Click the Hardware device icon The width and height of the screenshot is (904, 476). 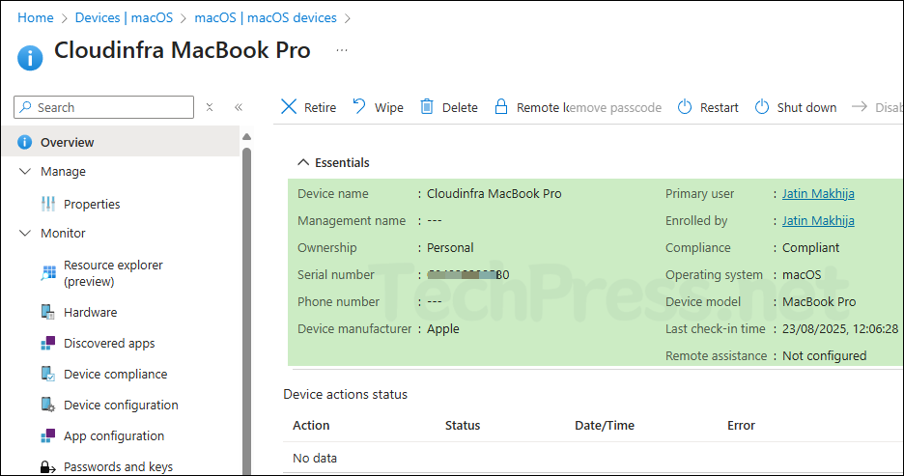click(48, 312)
